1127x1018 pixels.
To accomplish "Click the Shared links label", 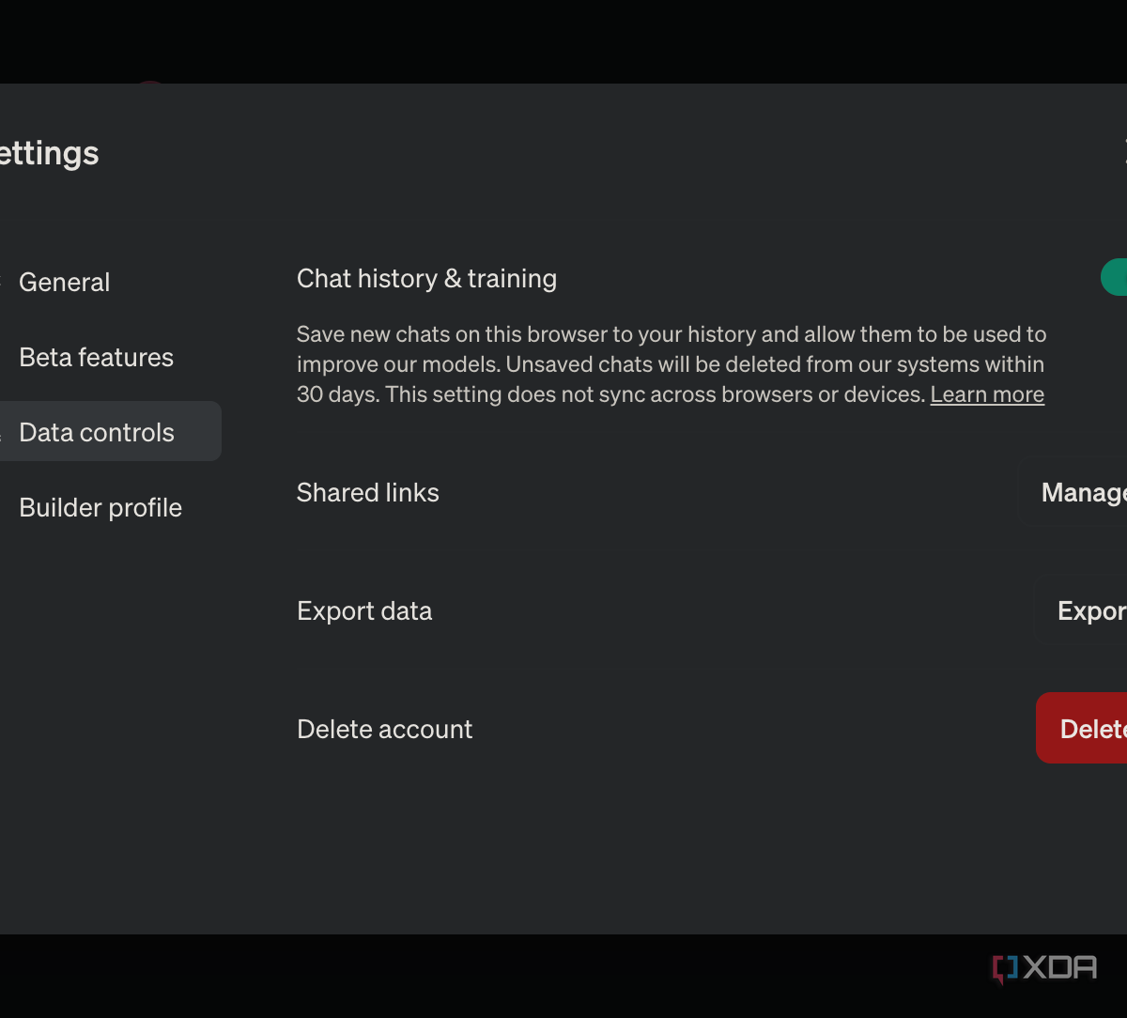I will point(367,492).
